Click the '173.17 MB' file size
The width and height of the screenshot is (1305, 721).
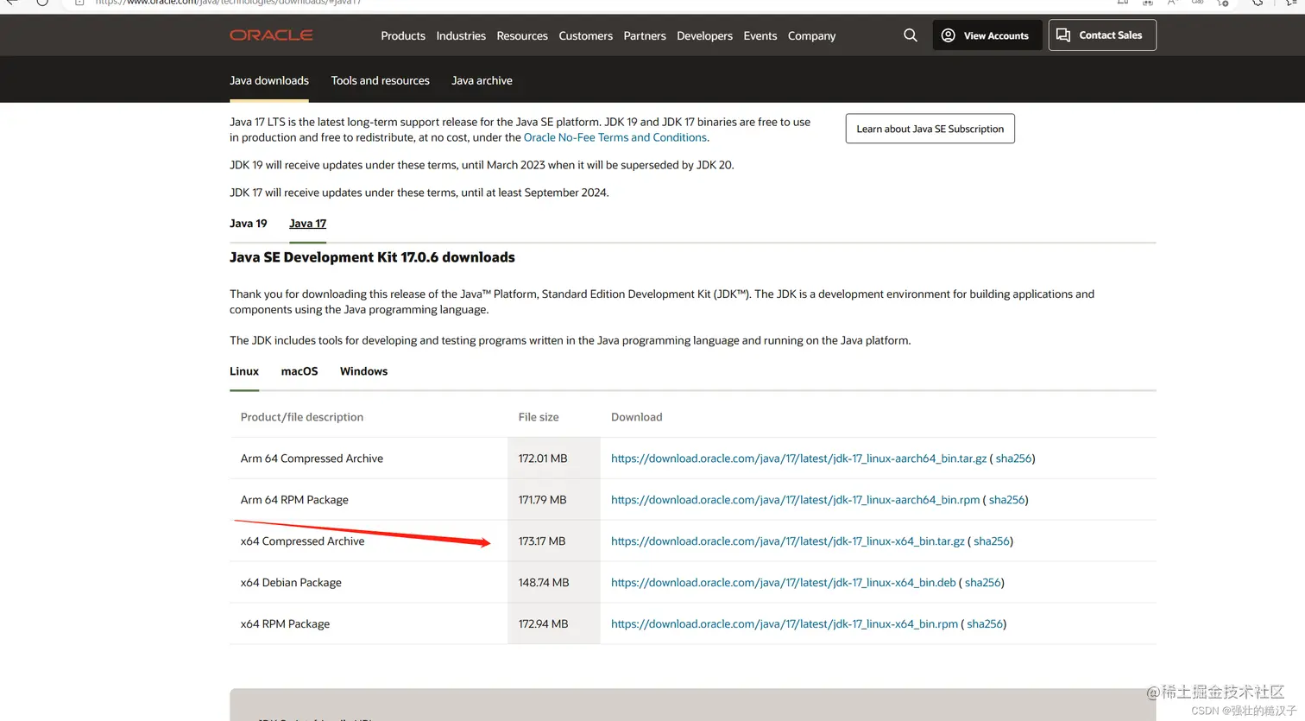542,541
